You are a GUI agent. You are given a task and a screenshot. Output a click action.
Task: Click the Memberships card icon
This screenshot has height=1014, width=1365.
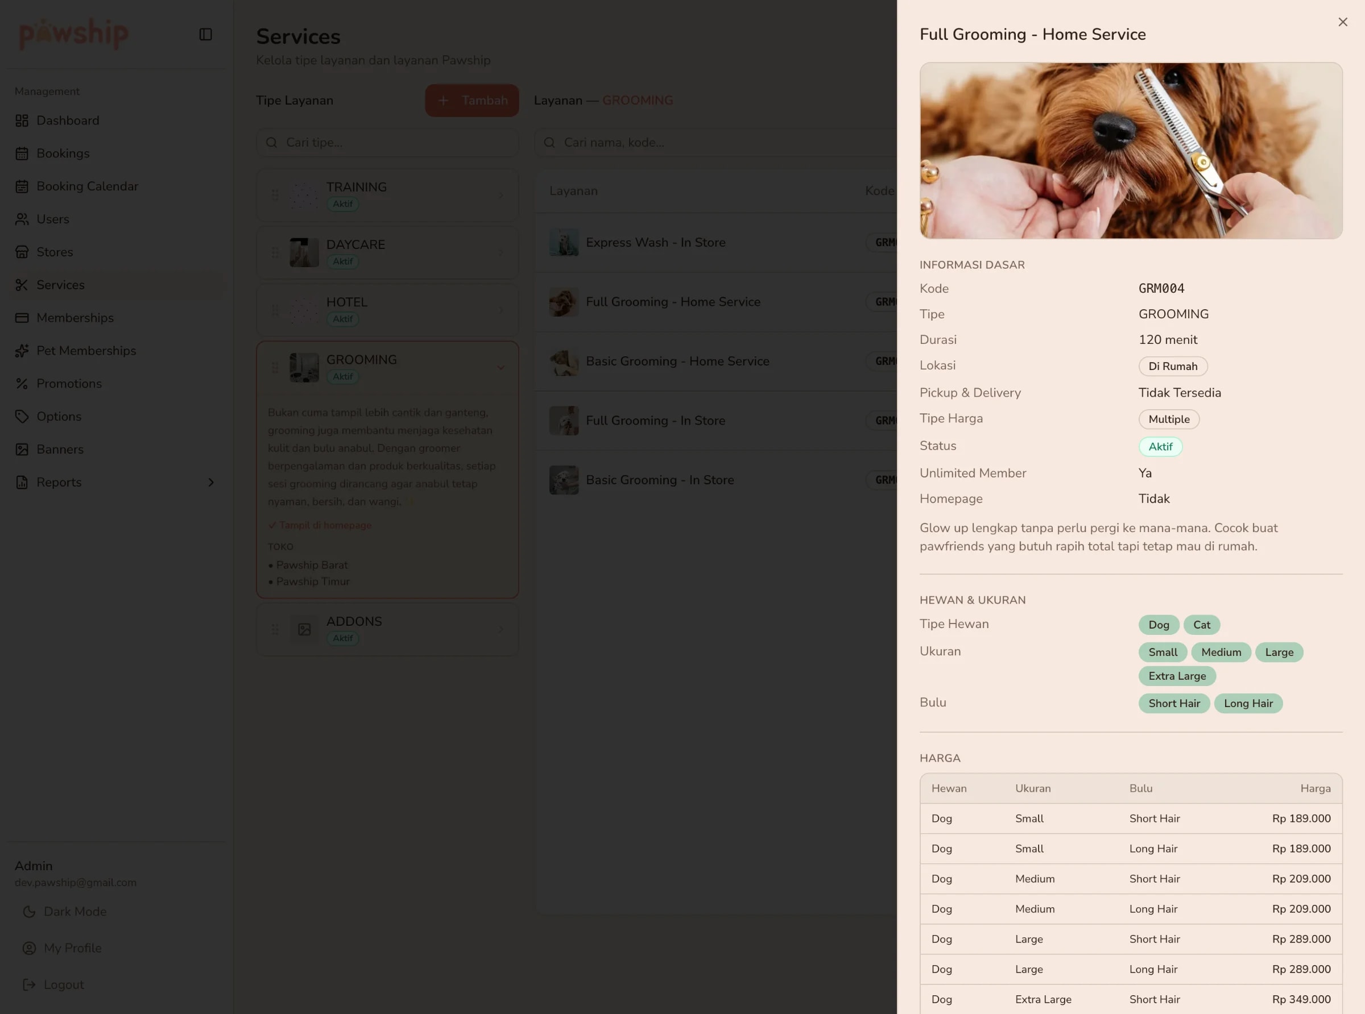tap(22, 318)
